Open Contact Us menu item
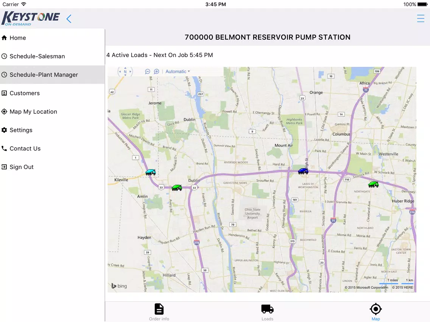The image size is (430, 322). pos(52,149)
